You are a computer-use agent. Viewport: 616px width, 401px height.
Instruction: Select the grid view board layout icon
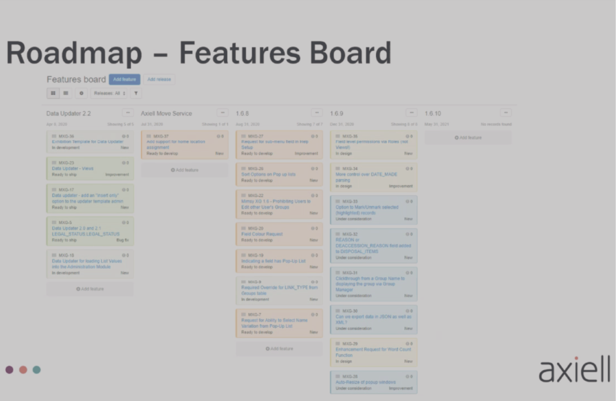[53, 93]
